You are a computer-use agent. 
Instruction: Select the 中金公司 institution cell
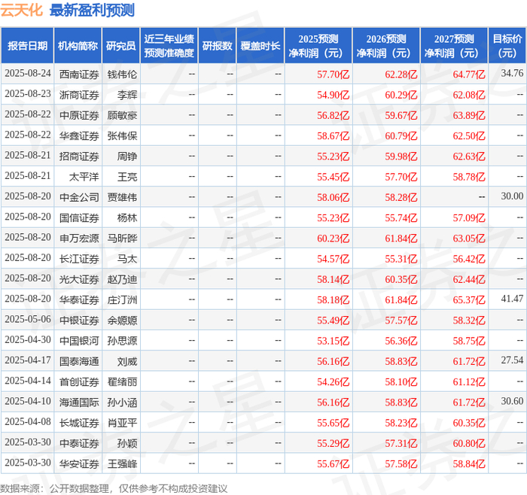(x=79, y=197)
